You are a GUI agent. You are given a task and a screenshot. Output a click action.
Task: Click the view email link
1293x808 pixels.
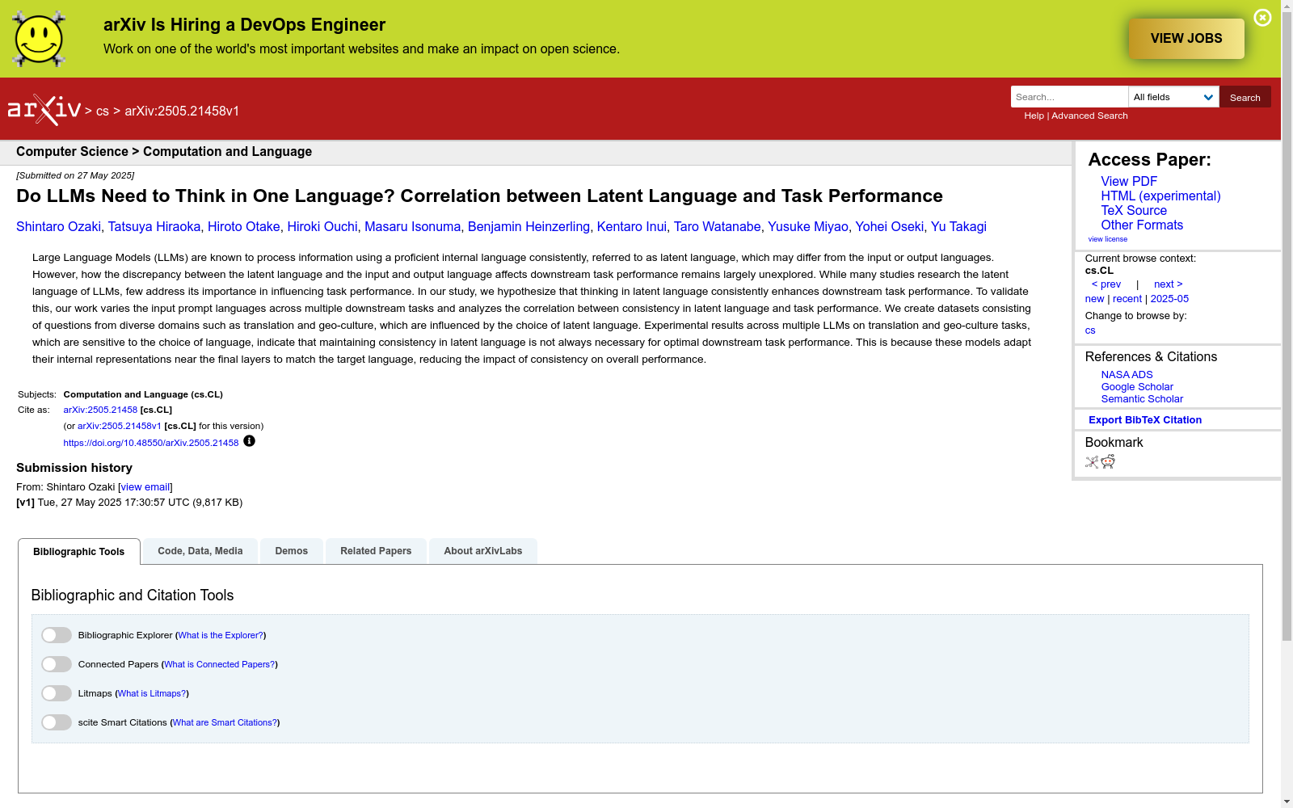(x=145, y=487)
